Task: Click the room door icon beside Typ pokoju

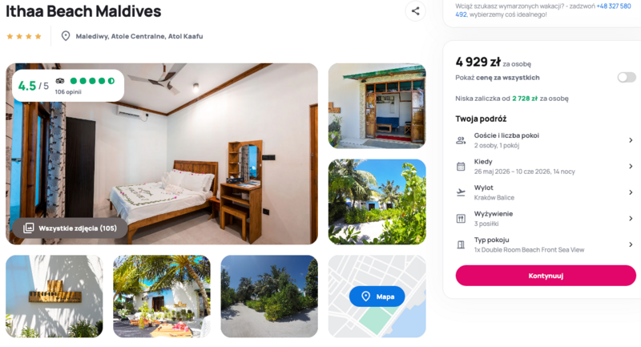Action: point(461,244)
